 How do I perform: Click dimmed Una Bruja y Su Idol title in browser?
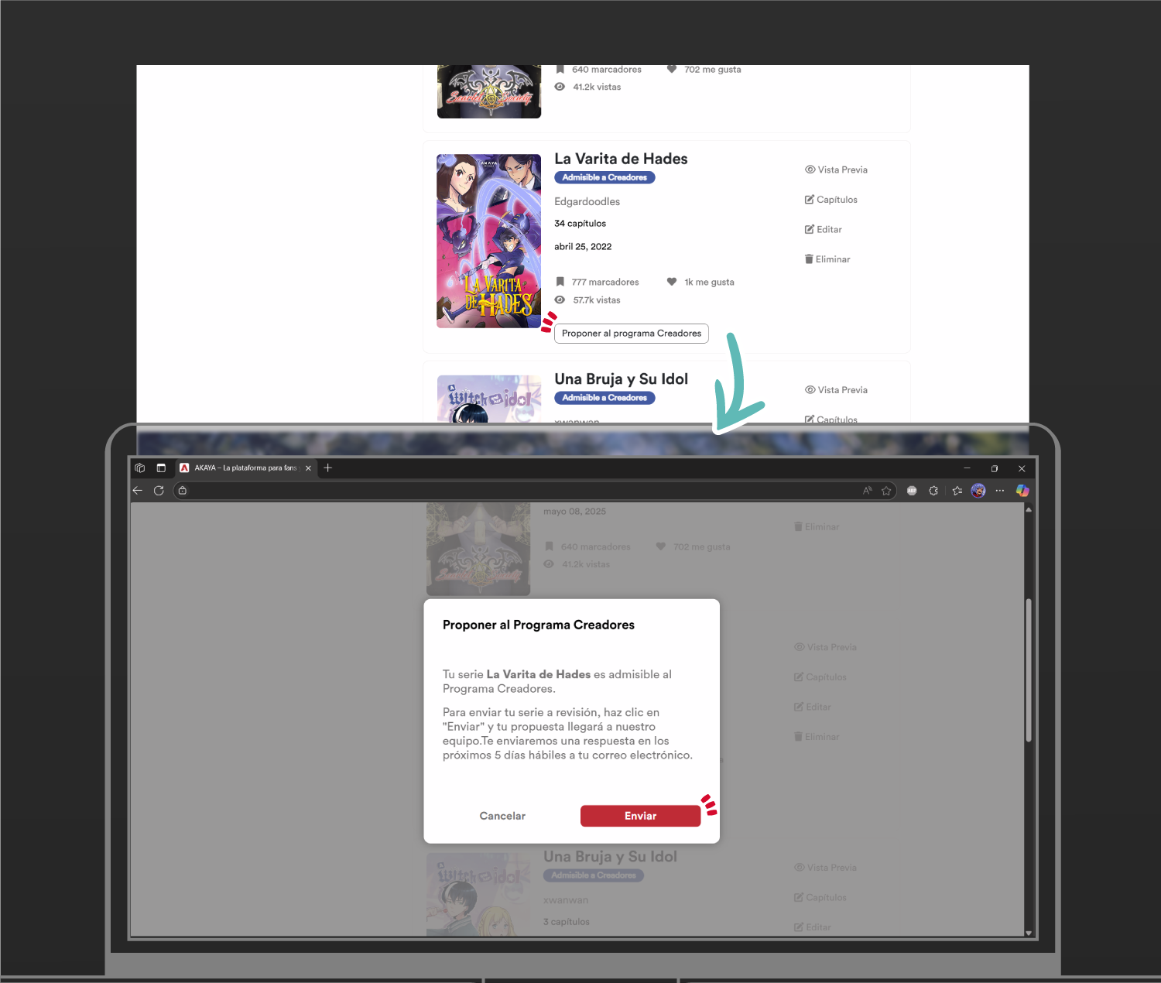(x=610, y=857)
